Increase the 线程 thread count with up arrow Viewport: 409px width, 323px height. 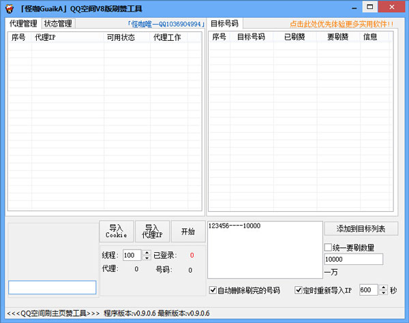click(147, 252)
